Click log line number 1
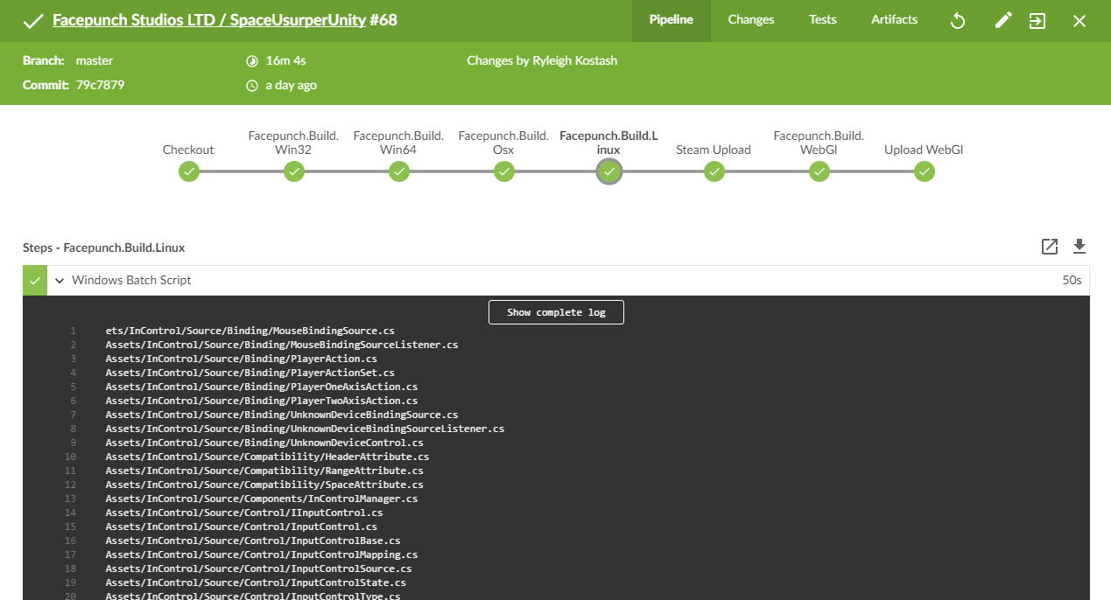 point(74,331)
